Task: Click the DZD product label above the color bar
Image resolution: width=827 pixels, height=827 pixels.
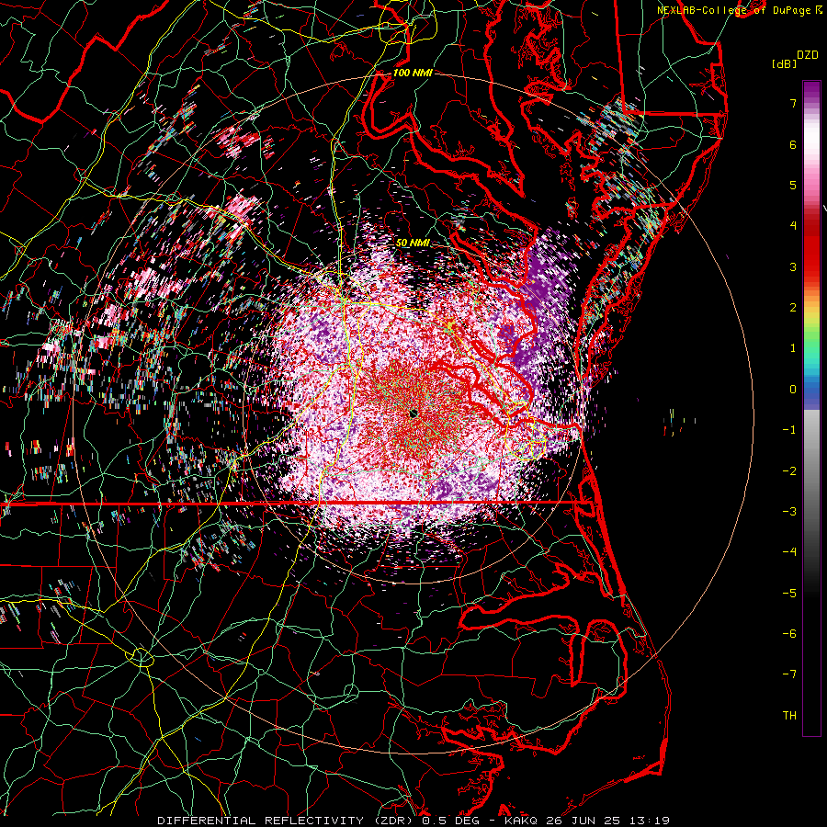Action: click(x=808, y=55)
